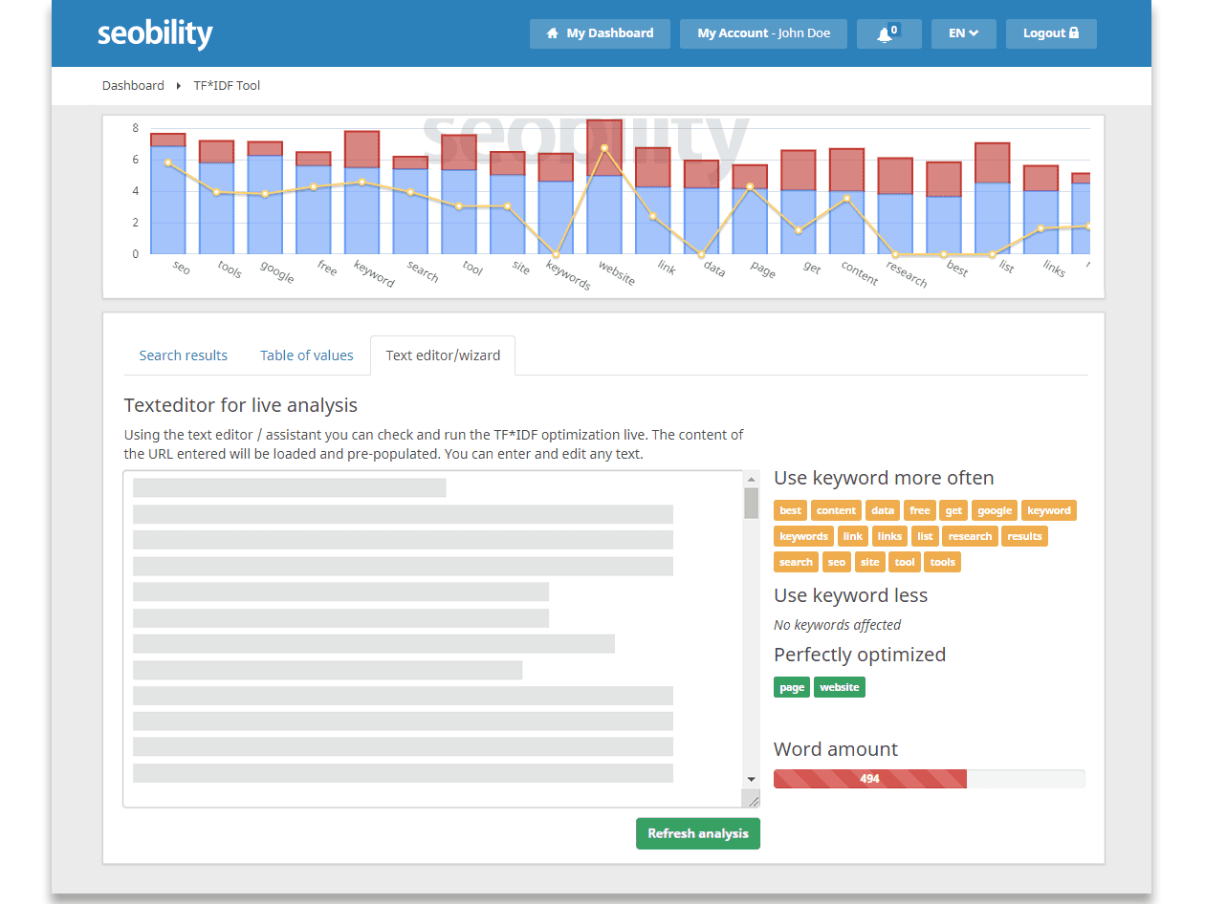Click the 'website' bar in chart

(604, 191)
